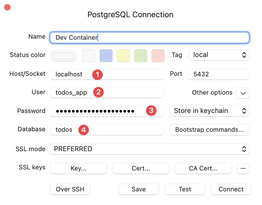262x205 pixels.
Task: Click the Name field with Dev Container
Action: 149,37
